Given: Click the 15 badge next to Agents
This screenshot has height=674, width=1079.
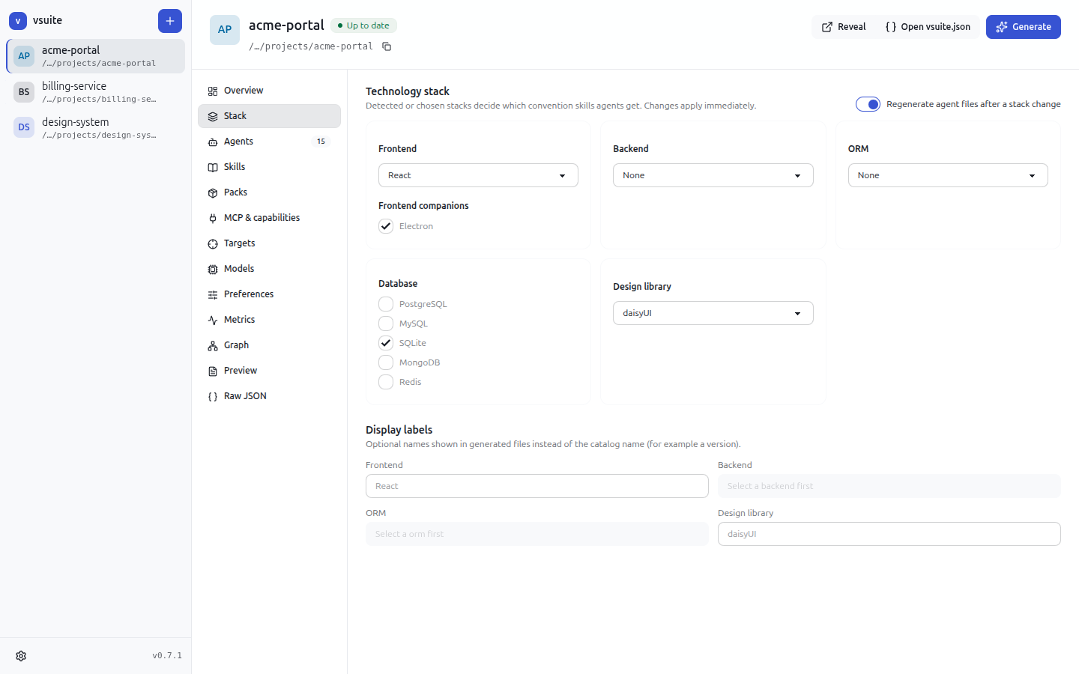Looking at the screenshot, I should tap(321, 142).
